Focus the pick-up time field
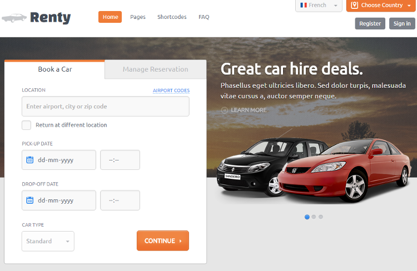417x271 pixels. tap(120, 160)
